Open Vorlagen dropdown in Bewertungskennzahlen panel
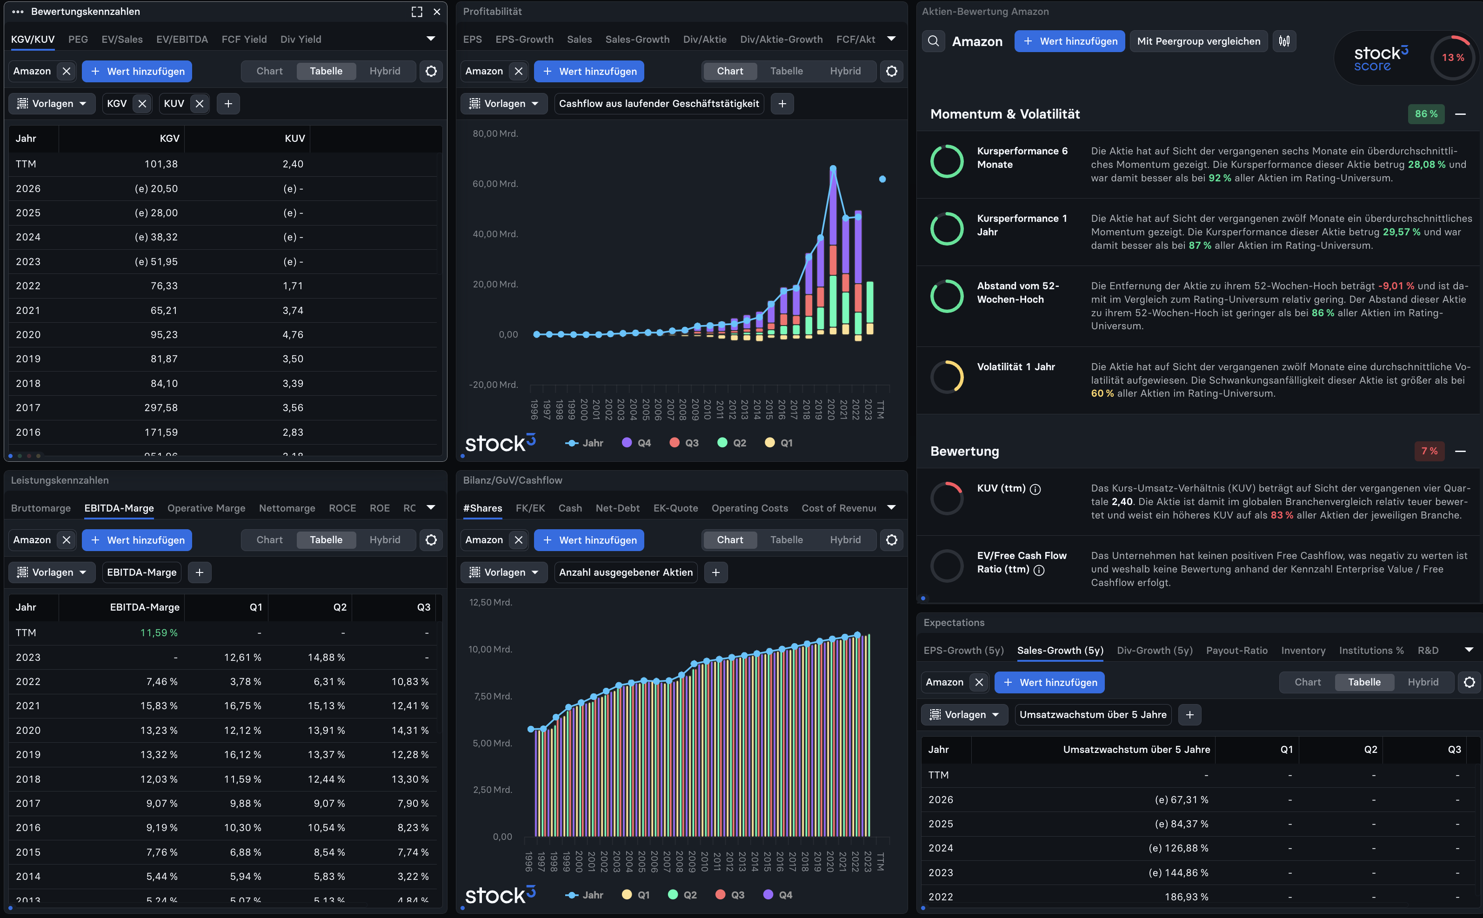 click(52, 104)
